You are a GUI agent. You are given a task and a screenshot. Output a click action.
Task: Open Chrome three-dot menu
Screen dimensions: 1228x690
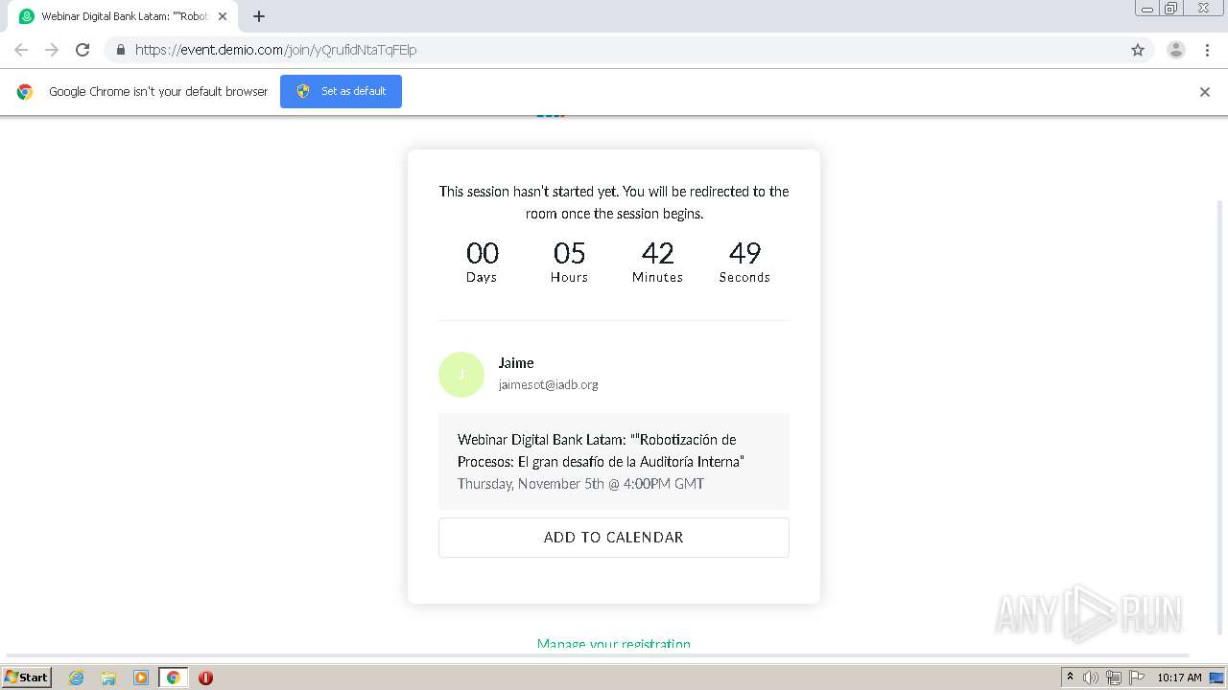tap(1207, 50)
